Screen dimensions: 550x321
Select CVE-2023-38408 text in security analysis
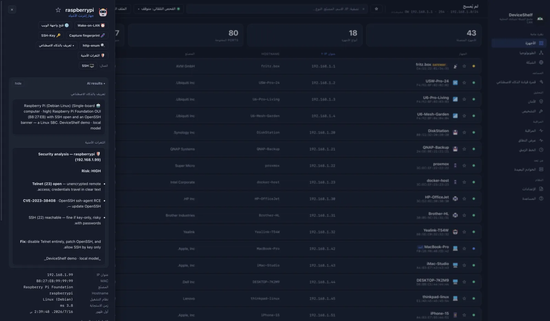click(x=39, y=201)
